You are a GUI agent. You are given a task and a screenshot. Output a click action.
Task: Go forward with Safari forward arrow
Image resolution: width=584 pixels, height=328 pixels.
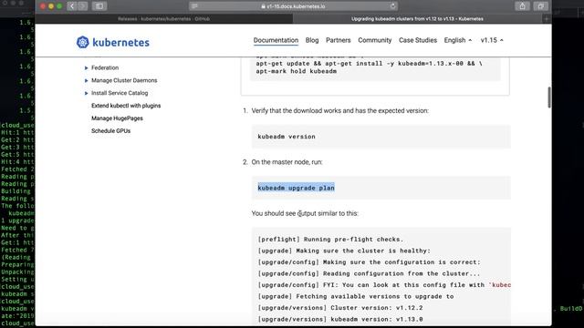pyautogui.click(x=82, y=6)
